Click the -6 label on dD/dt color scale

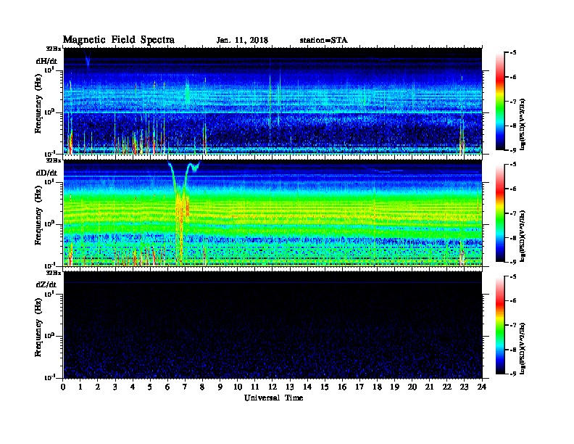[x=513, y=189]
